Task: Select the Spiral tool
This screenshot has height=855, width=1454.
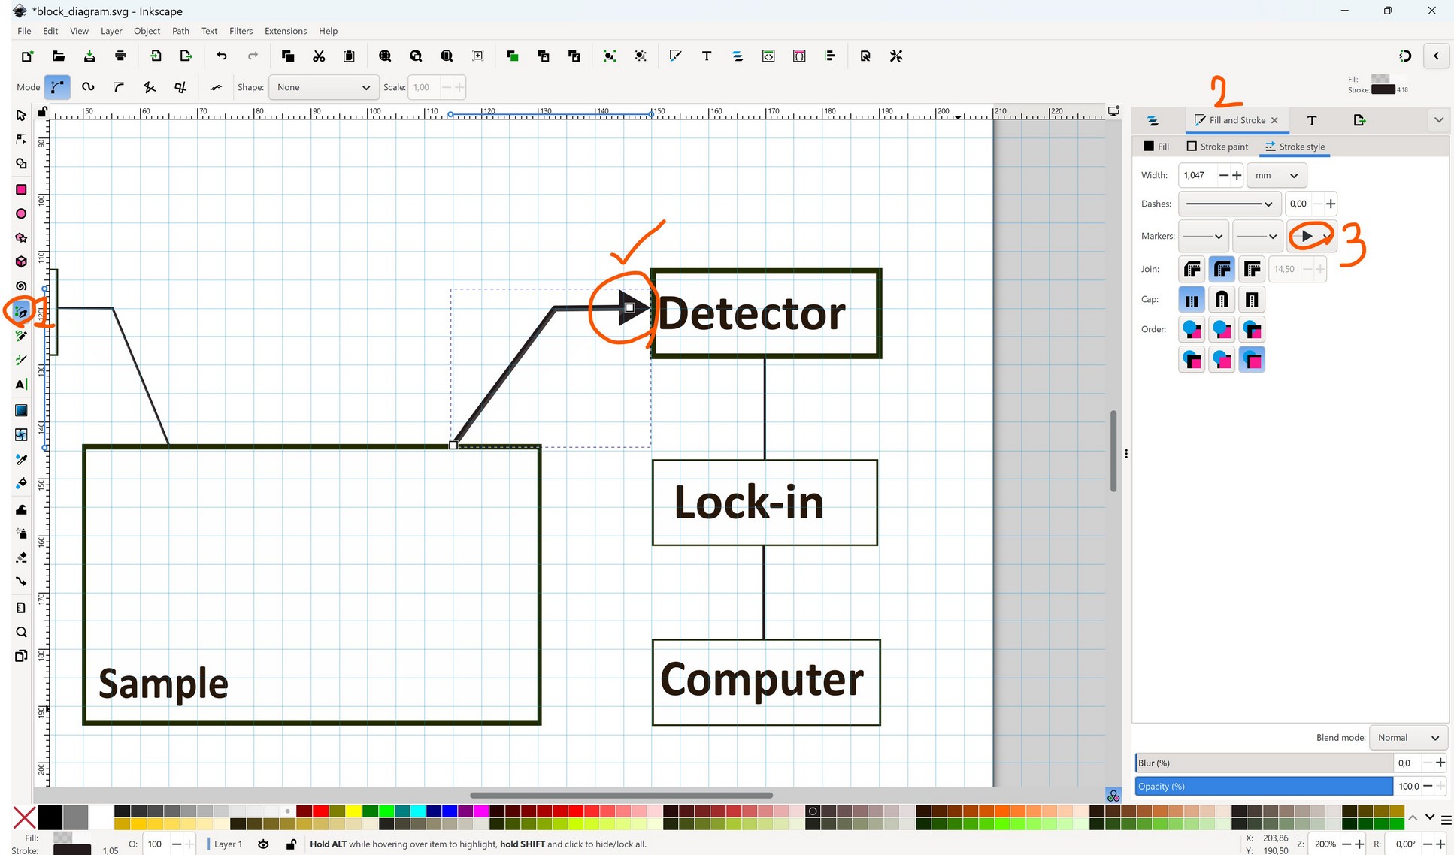Action: [21, 286]
